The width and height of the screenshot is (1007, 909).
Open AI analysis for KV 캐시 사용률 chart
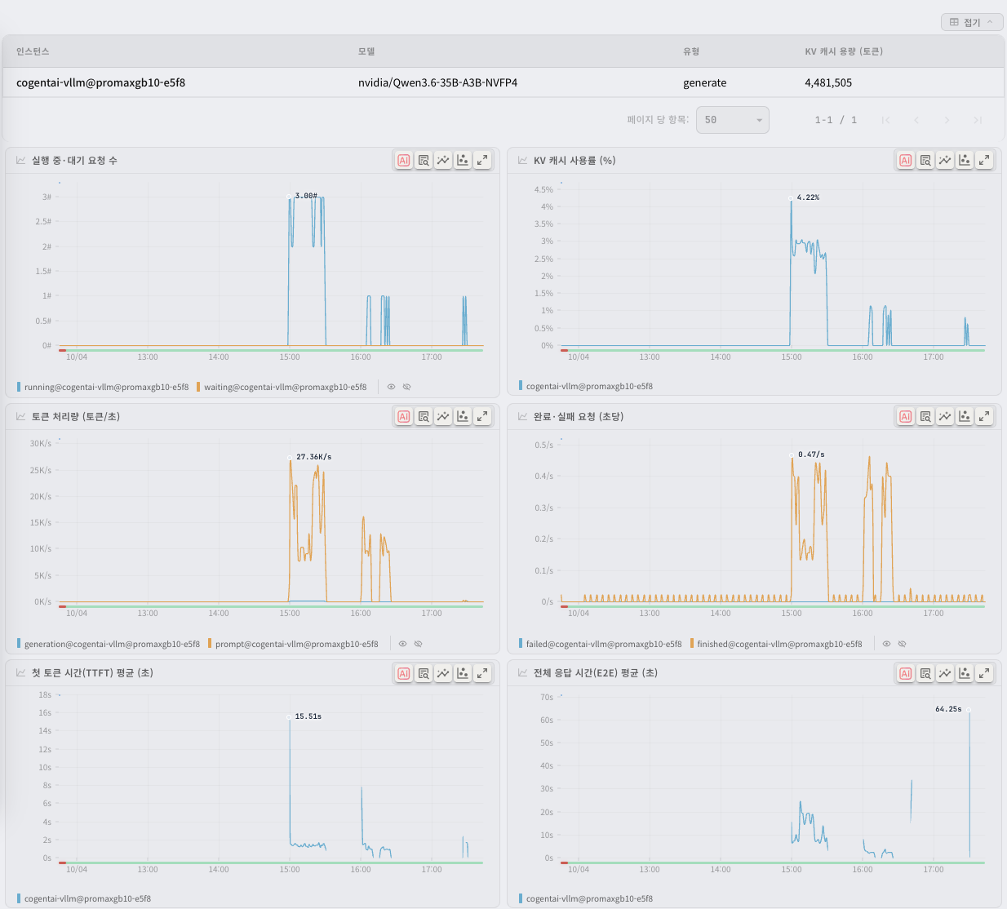tap(906, 160)
